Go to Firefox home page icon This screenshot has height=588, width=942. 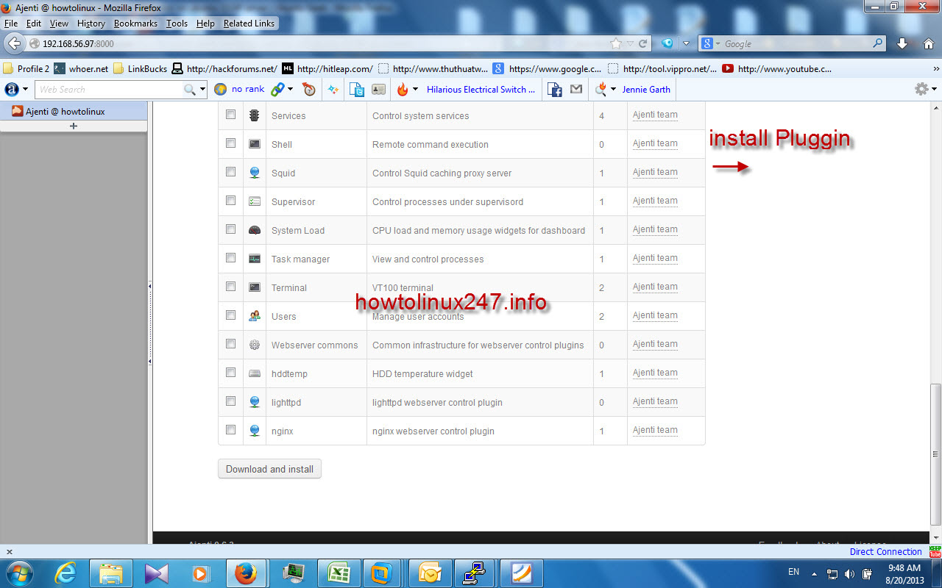click(x=928, y=43)
